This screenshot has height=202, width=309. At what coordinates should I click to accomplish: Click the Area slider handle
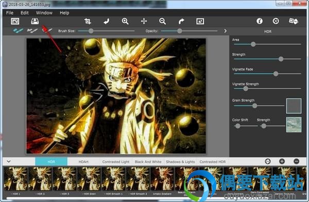[x=253, y=44]
